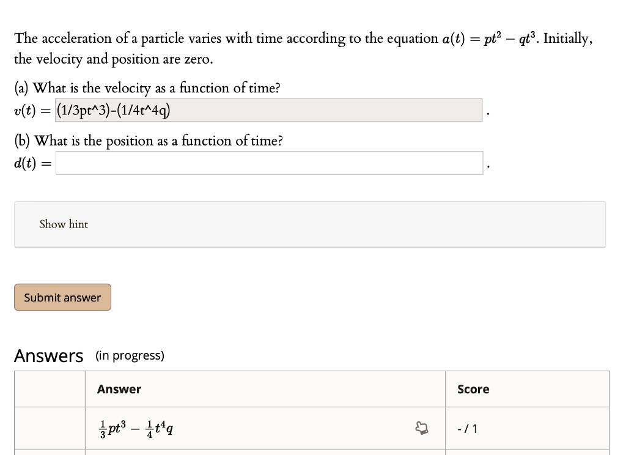This screenshot has height=455, width=626.
Task: Click the Answers heading
Action: tap(48, 355)
